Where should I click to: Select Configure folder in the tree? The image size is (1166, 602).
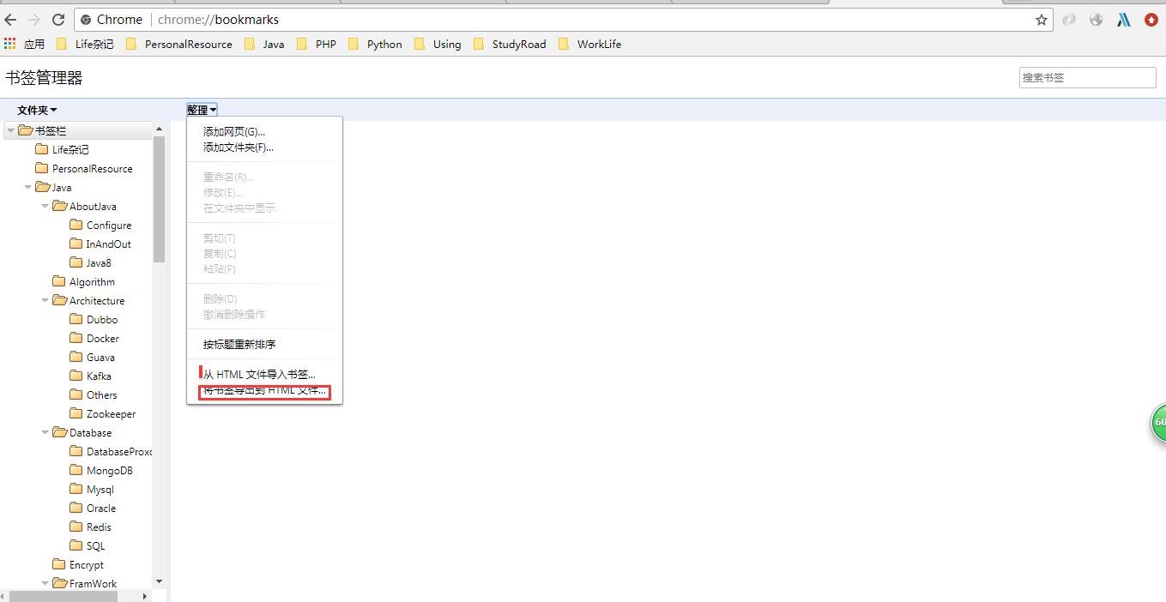tap(100, 225)
